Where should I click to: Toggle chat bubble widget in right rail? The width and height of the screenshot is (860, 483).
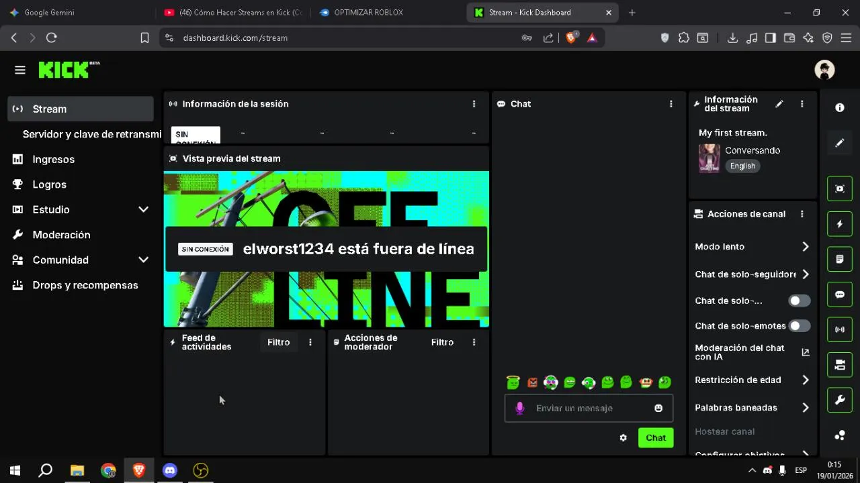840,294
